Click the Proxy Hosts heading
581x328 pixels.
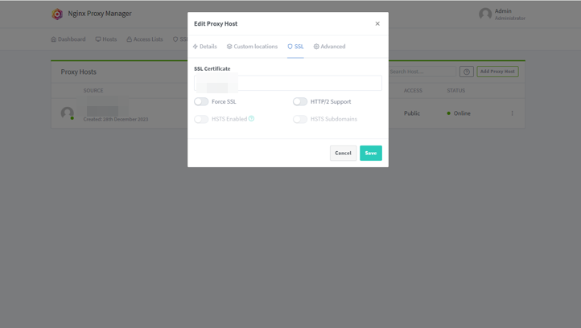click(79, 72)
